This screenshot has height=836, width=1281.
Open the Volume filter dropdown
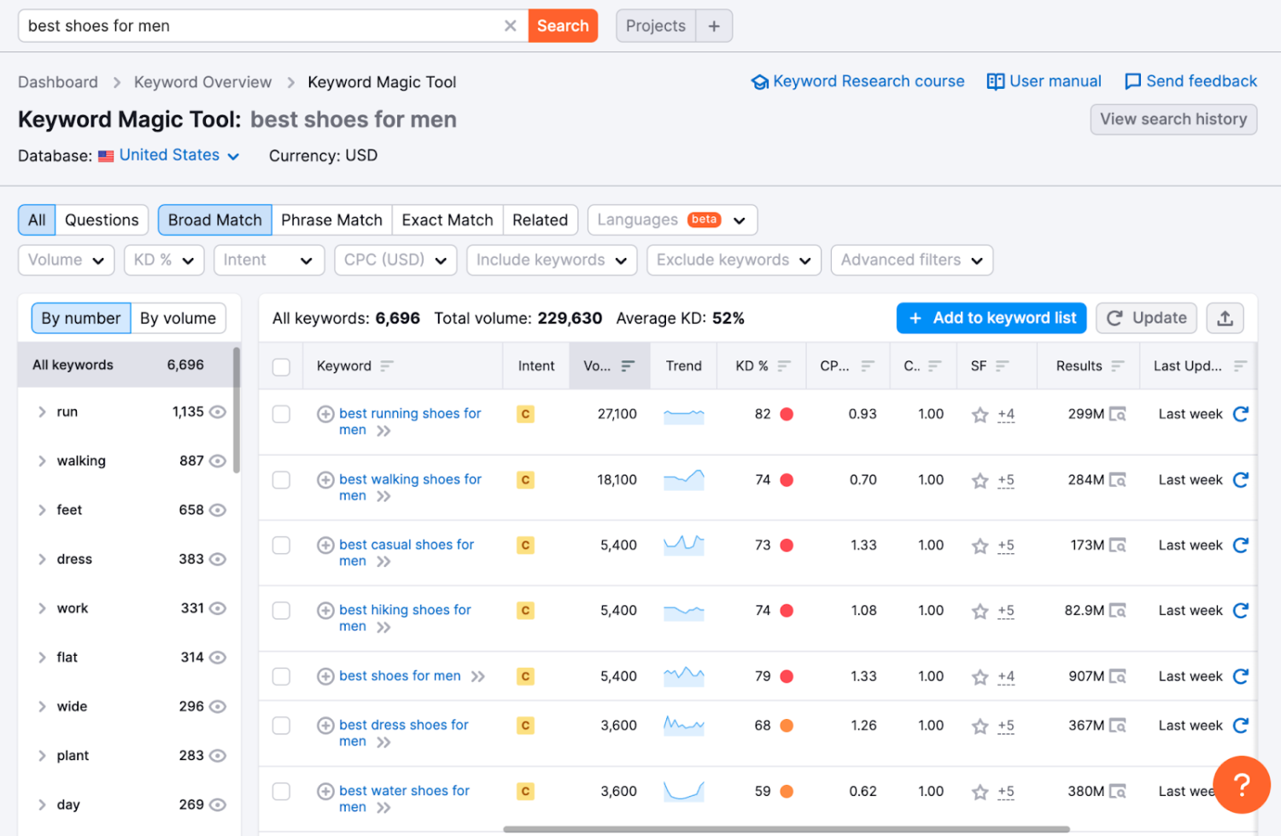(x=66, y=260)
